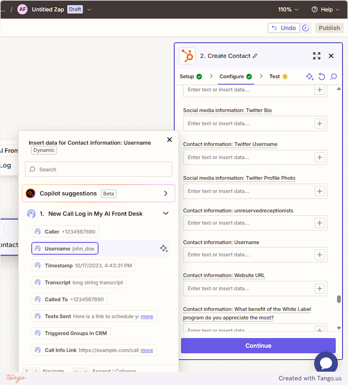
Task: Click plus icon for unreservedreceptionists field
Action: pos(320,223)
